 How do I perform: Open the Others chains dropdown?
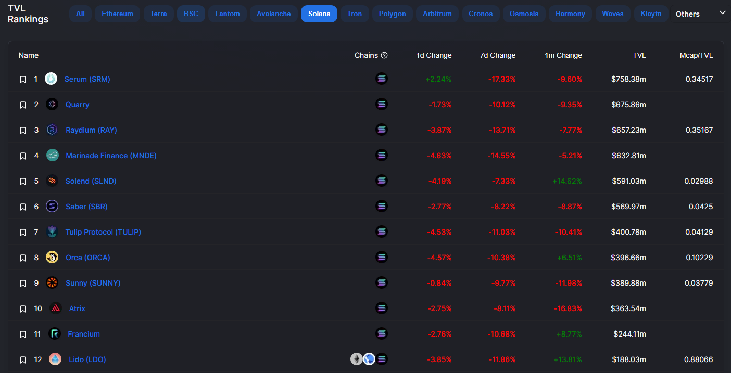tap(700, 14)
